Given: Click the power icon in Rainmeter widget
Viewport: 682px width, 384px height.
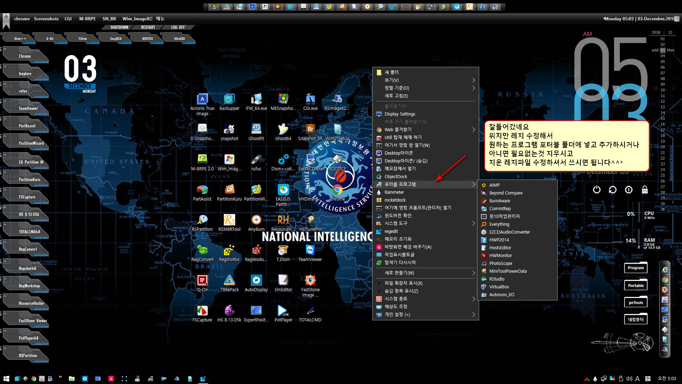Looking at the screenshot, I should tap(596, 190).
